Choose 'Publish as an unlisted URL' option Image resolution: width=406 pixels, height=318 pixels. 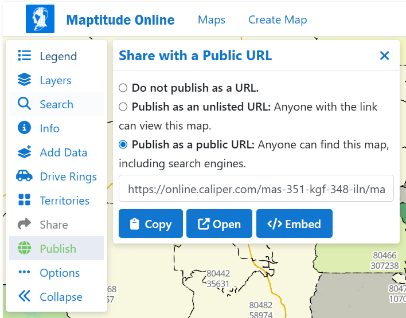123,107
